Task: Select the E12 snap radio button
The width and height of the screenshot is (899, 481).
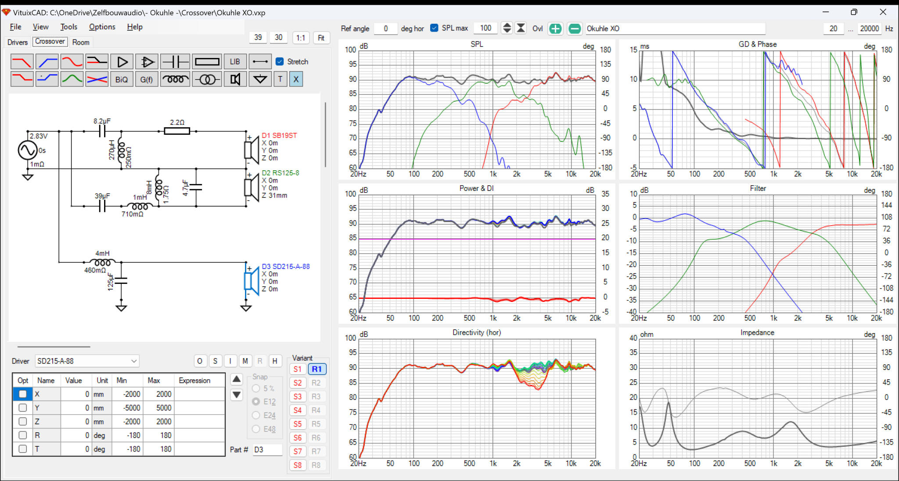Action: pyautogui.click(x=256, y=402)
